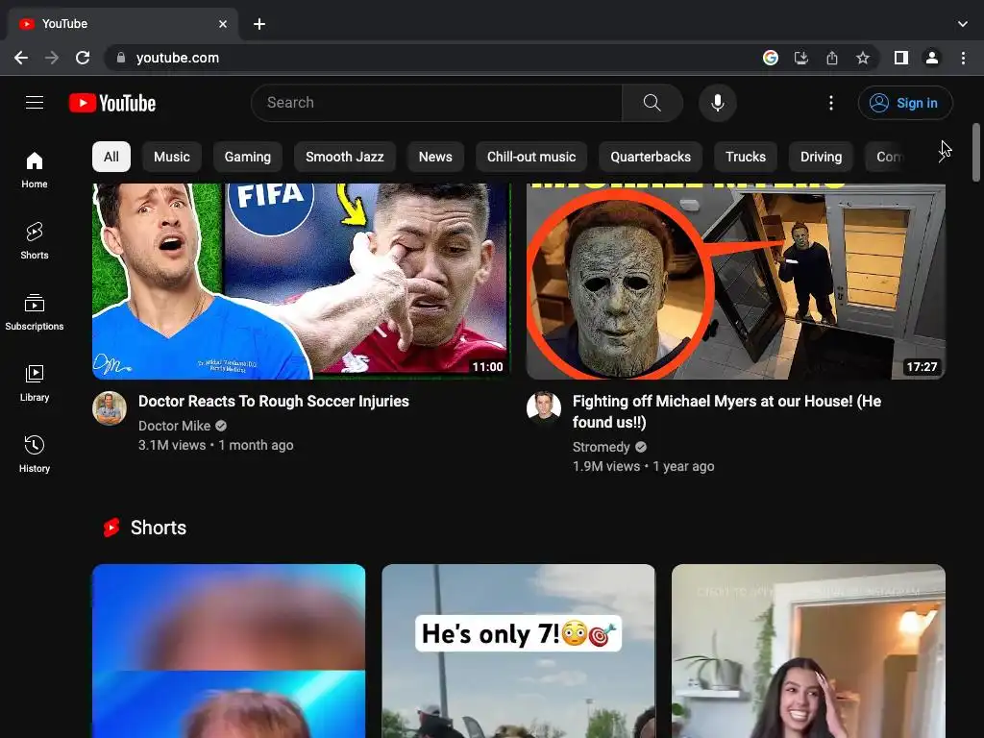The image size is (984, 738).
Task: Go back in browser
Action: (x=21, y=58)
